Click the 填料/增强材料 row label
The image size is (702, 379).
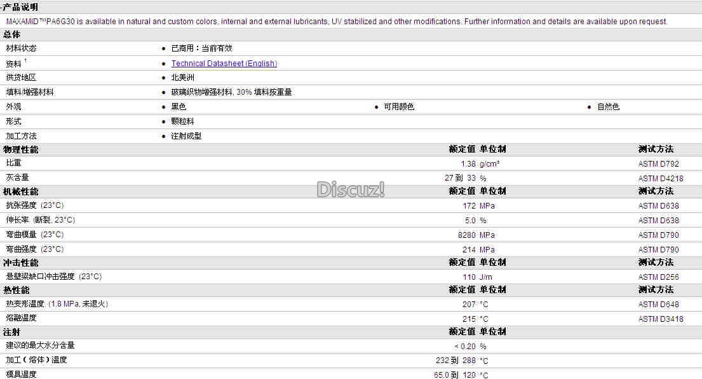click(30, 92)
